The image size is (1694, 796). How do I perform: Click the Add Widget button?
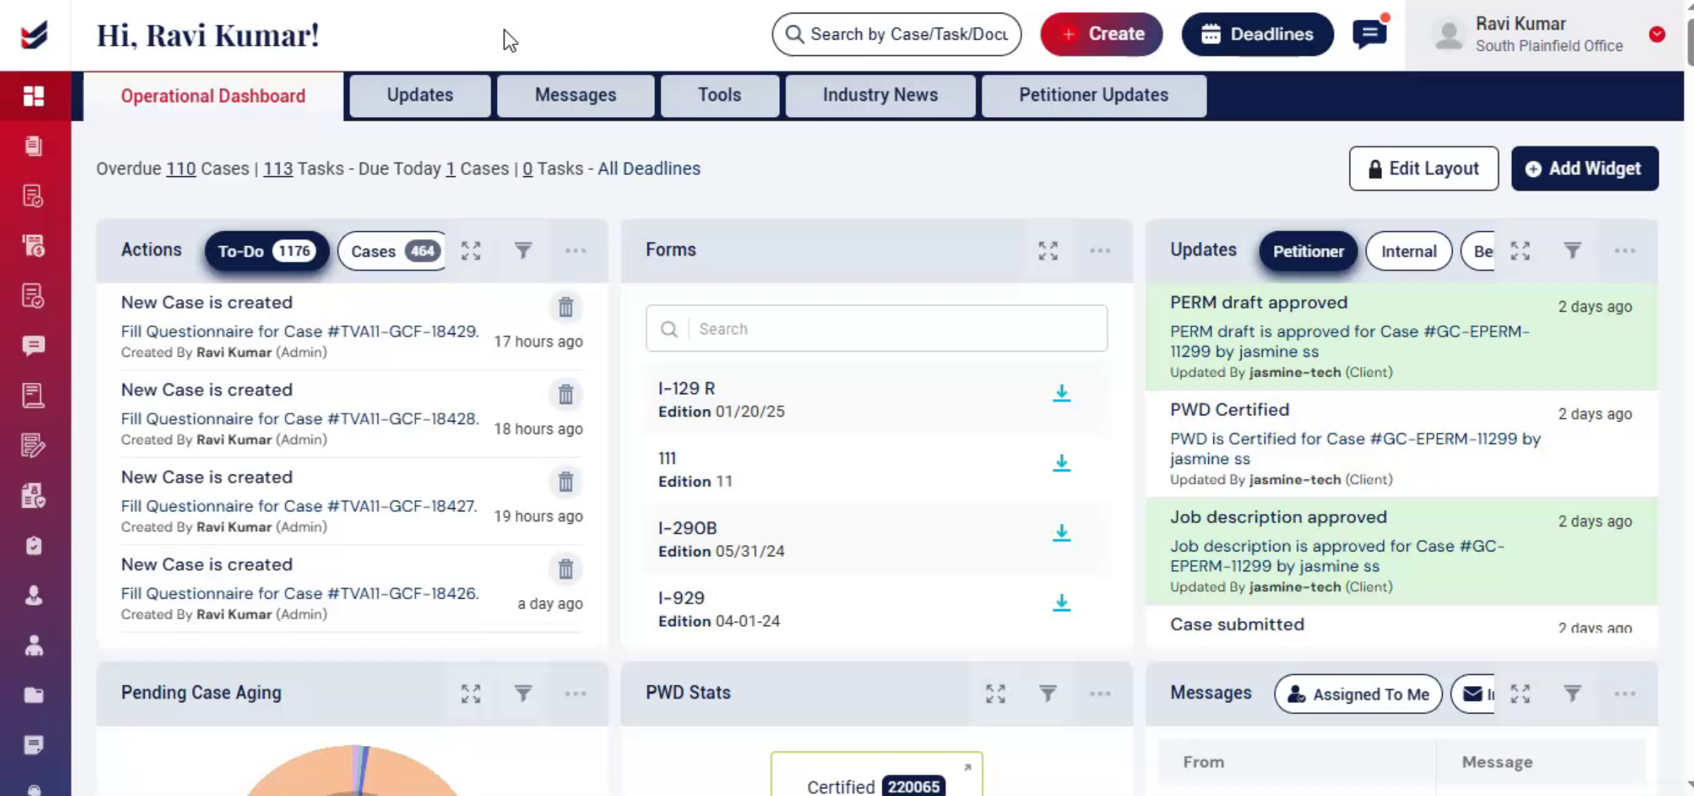1585,169
